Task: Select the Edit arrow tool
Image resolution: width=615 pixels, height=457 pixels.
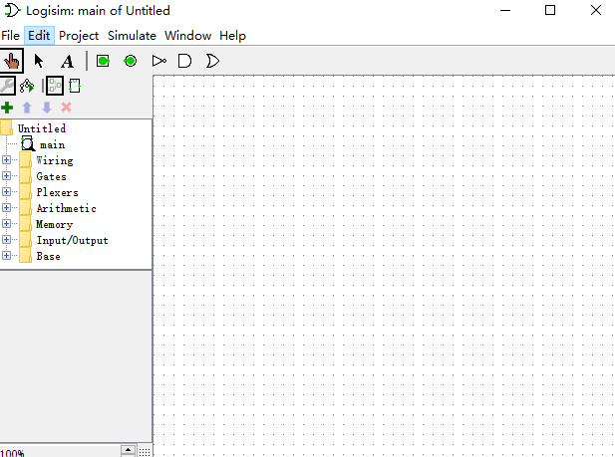Action: pos(39,61)
